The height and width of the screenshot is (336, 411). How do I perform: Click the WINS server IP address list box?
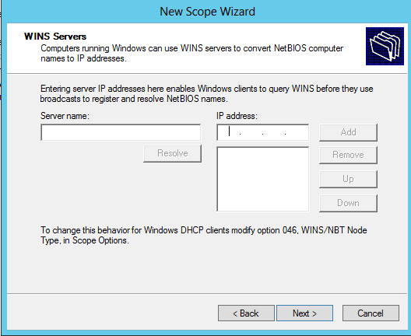262,179
